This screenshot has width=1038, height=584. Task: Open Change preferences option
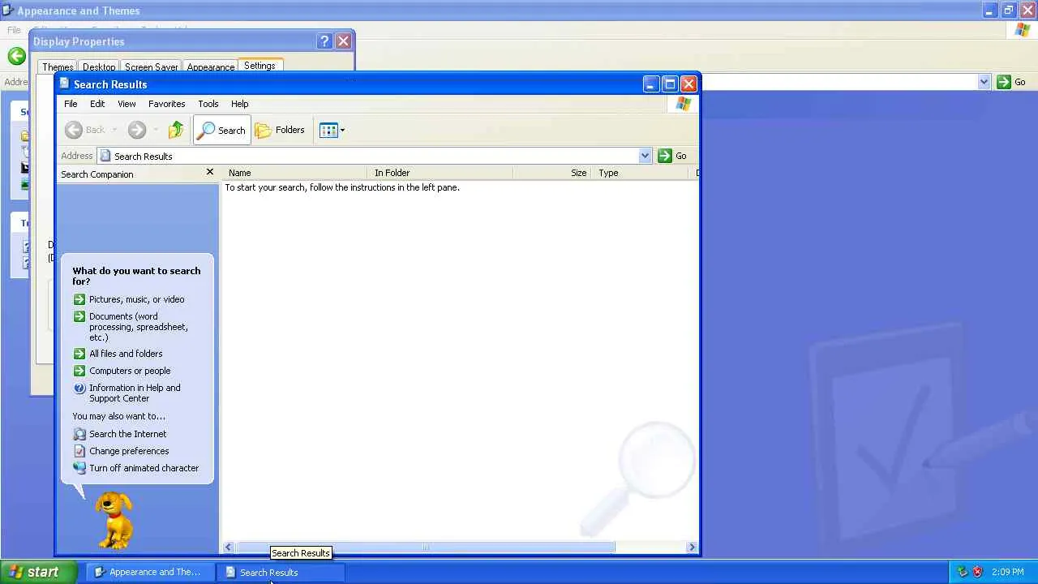129,451
